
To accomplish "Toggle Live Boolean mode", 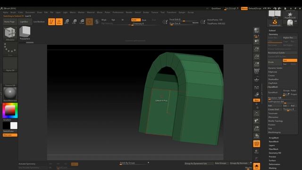I will tap(39, 22).
